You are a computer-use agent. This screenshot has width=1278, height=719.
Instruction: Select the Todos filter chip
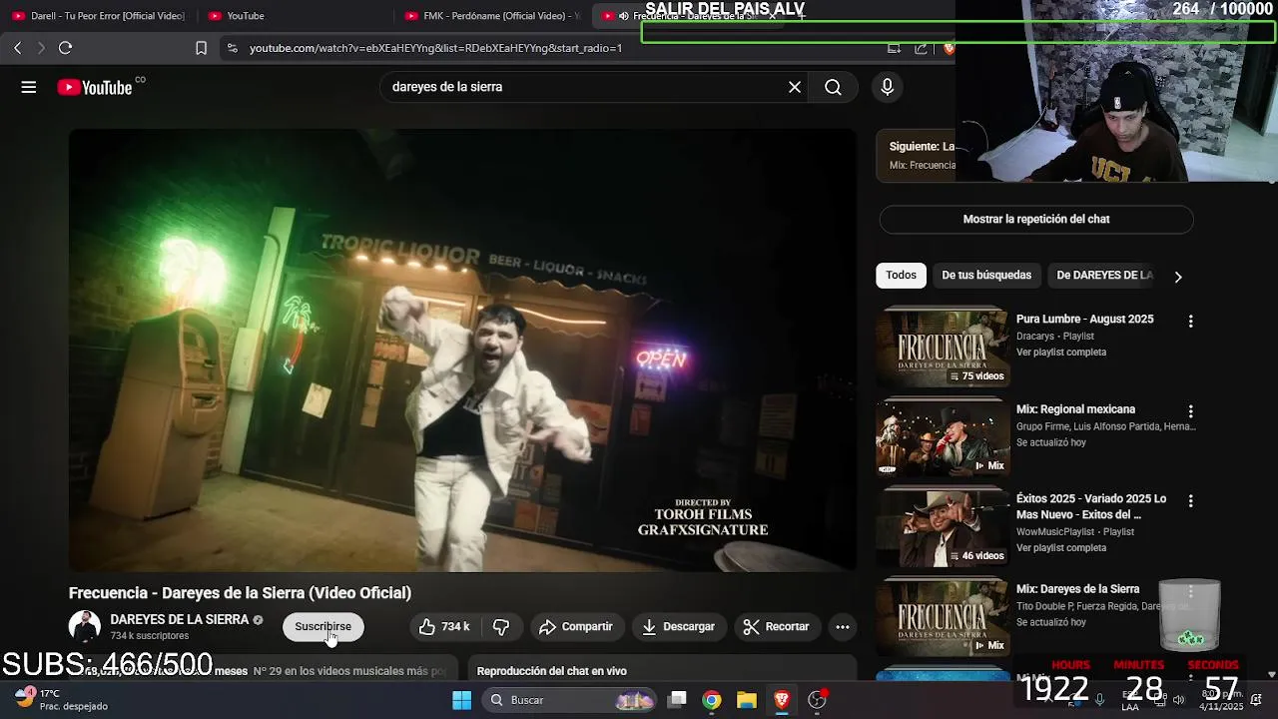pyautogui.click(x=901, y=276)
